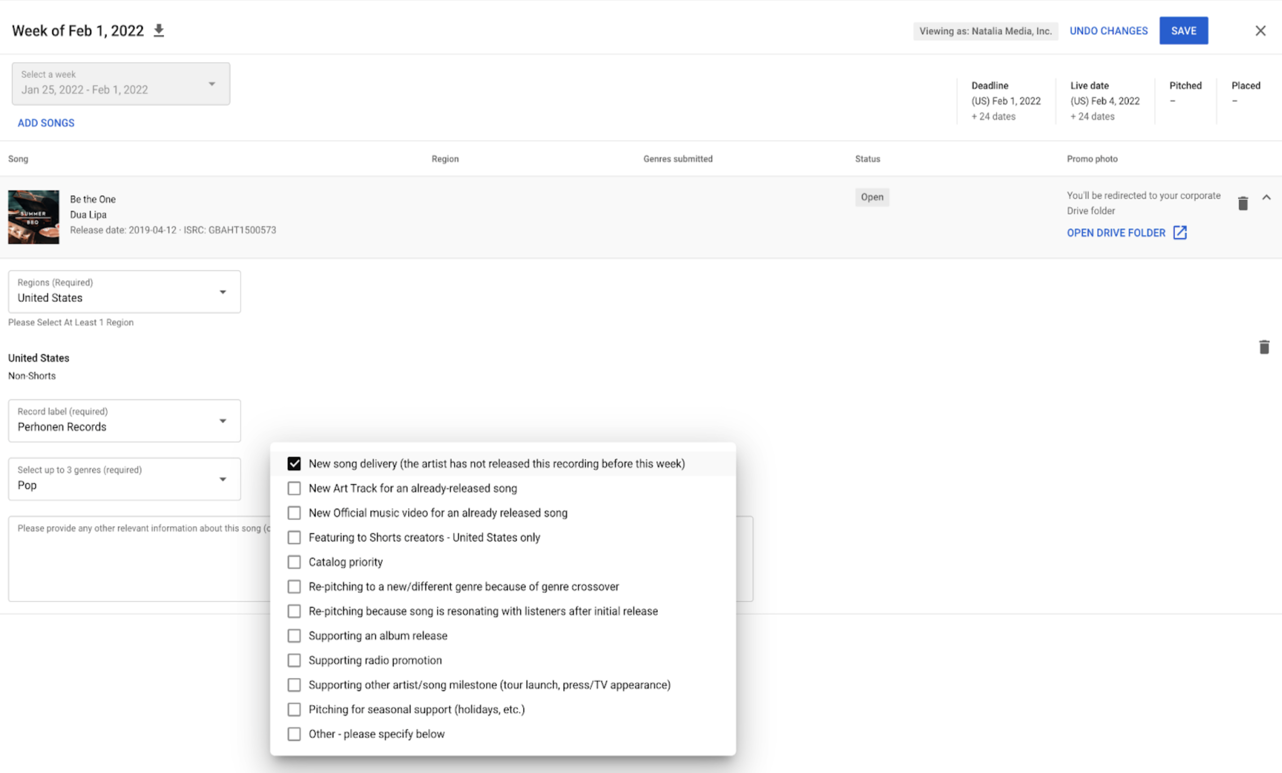The image size is (1282, 773).
Task: Click the external link icon beside Open Drive Folder
Action: pos(1180,233)
